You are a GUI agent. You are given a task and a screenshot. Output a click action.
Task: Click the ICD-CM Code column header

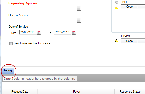coord(129,41)
